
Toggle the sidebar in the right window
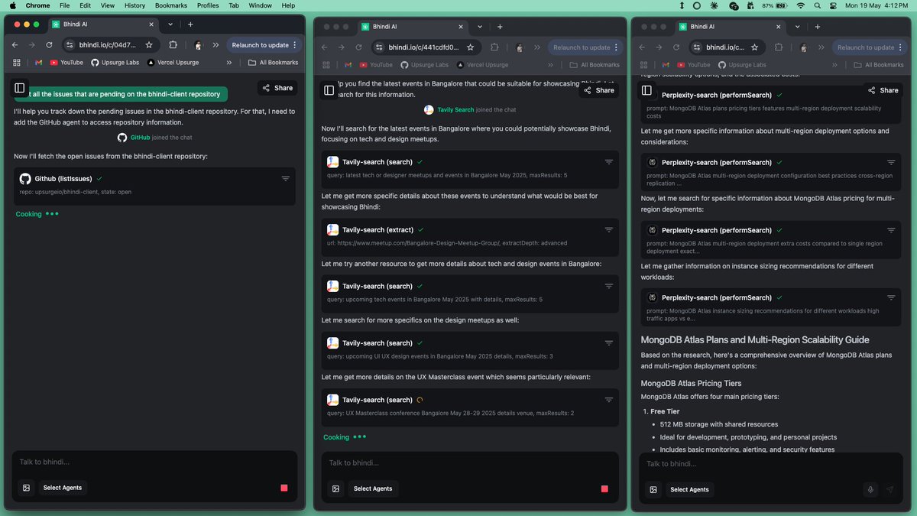tap(646, 90)
